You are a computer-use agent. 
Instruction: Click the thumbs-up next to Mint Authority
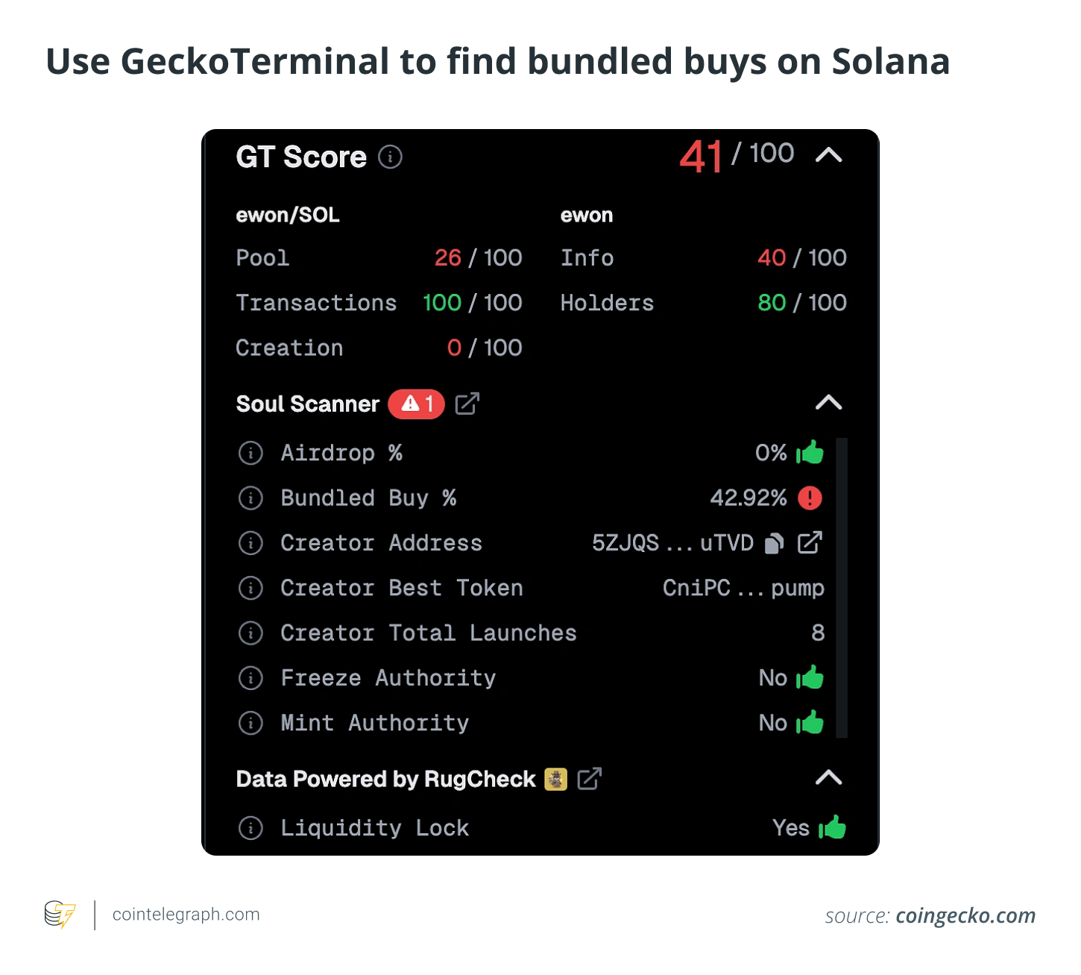[810, 722]
